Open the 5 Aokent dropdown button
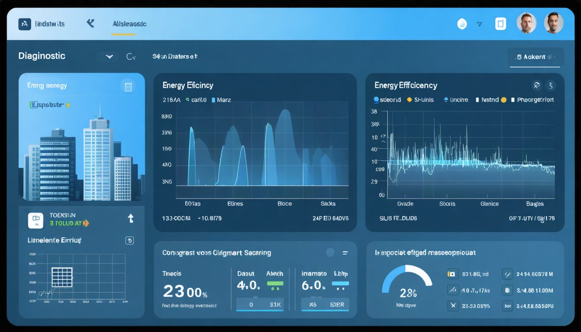 click(536, 57)
